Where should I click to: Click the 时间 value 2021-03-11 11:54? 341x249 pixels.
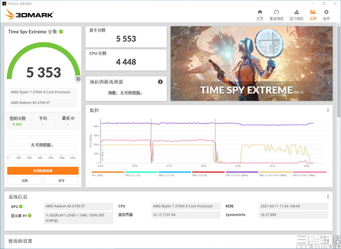tap(293, 206)
